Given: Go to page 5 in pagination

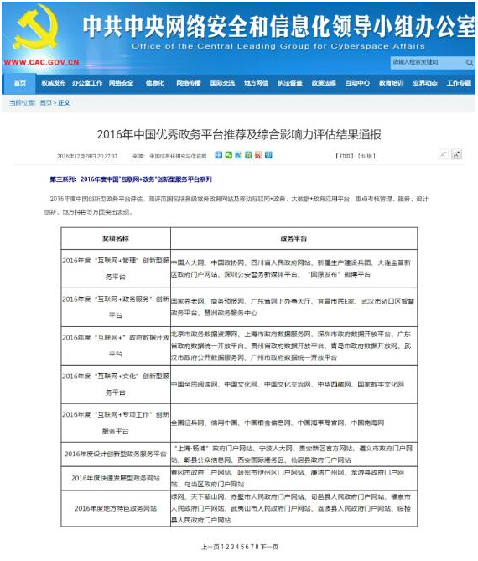Looking at the screenshot, I should [x=242, y=547].
